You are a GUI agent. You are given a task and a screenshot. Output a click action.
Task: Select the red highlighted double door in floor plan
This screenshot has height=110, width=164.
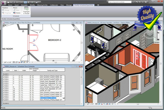[33, 43]
